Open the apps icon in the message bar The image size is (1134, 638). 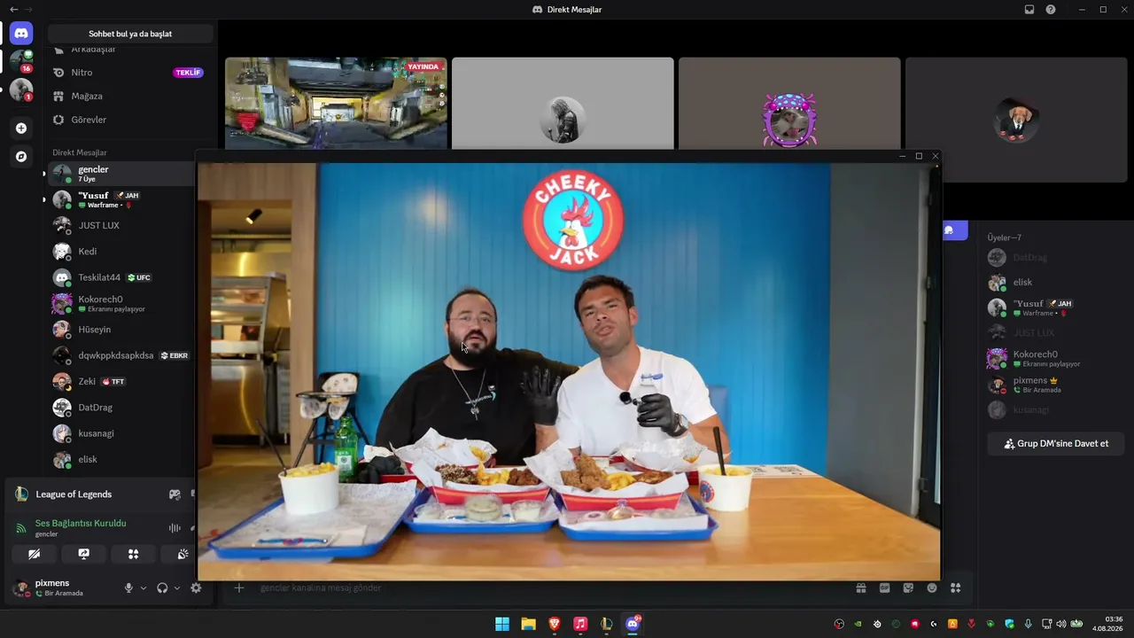pos(955,587)
